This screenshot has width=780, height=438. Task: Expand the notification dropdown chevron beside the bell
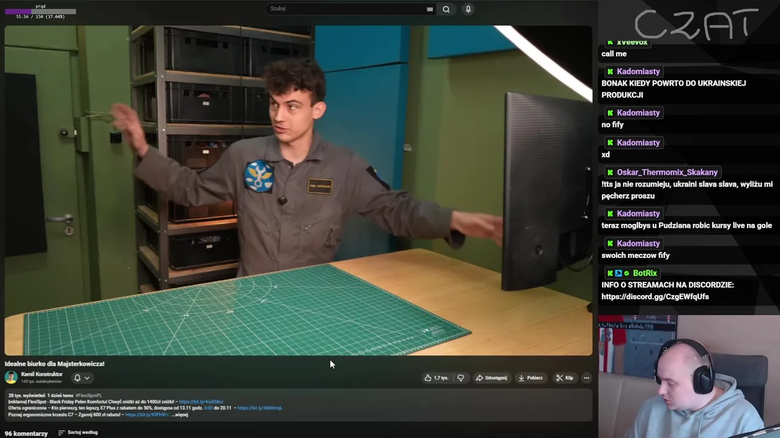[x=87, y=378]
